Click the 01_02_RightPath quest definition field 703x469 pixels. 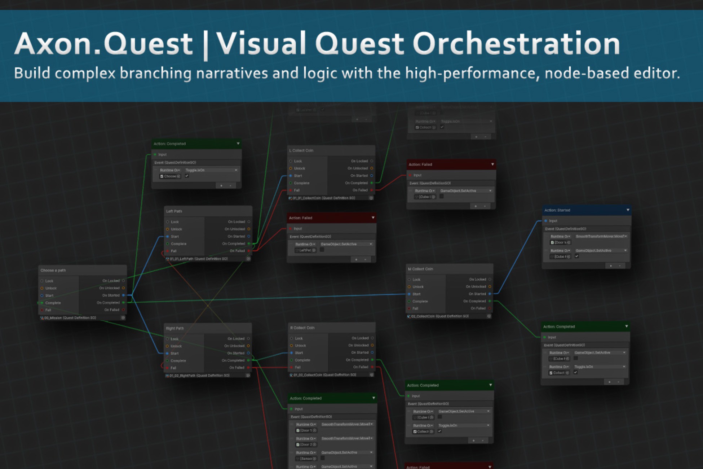click(208, 376)
